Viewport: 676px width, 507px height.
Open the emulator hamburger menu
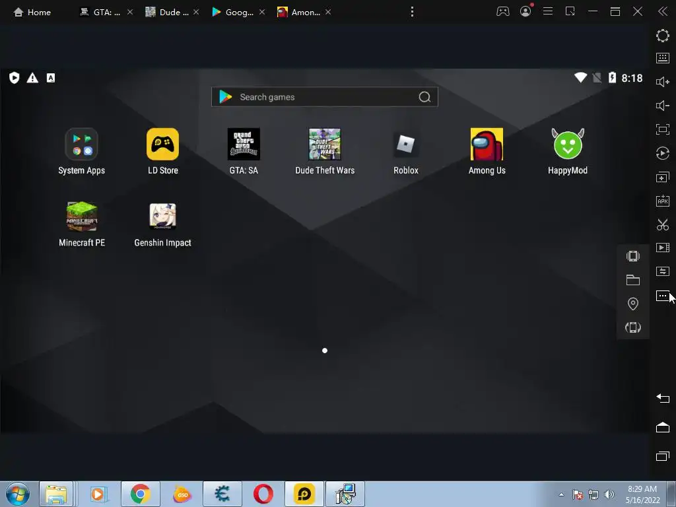[548, 11]
